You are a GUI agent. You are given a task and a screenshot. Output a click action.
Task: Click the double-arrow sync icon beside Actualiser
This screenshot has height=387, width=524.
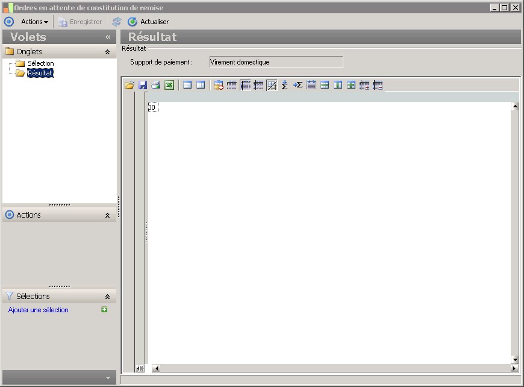(x=117, y=22)
